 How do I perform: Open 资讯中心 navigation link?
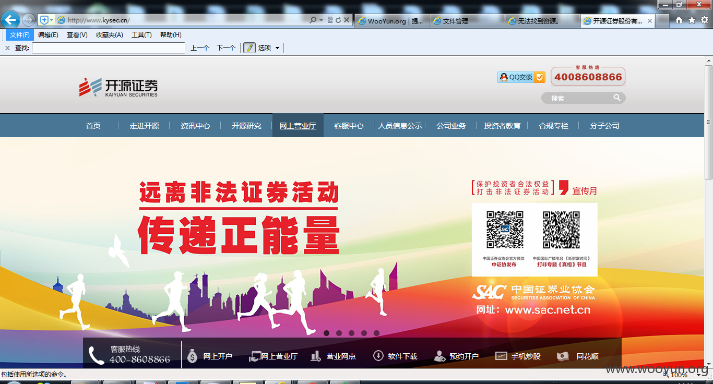click(x=196, y=126)
